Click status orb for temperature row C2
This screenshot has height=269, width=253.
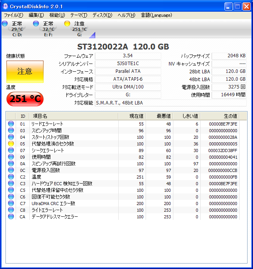[11, 177]
